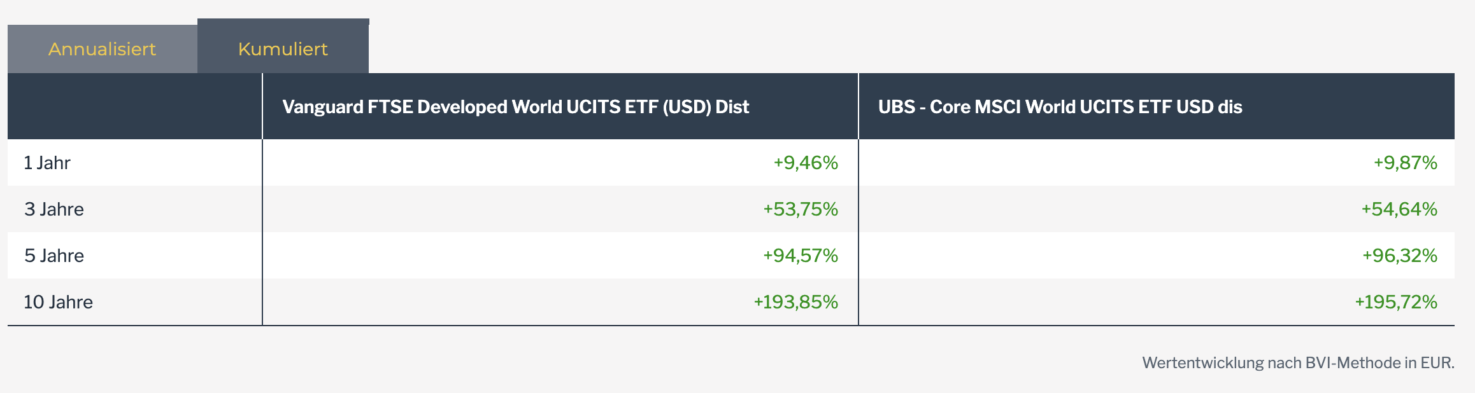Click the +94,57% Vanguard five-year value
Image resolution: width=1475 pixels, height=393 pixels.
[801, 256]
